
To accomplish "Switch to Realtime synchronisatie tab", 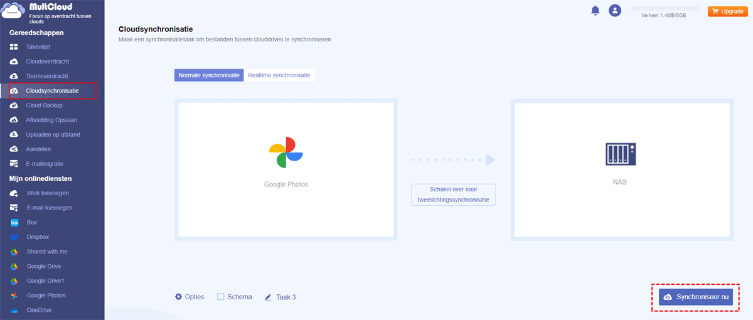I will 279,75.
